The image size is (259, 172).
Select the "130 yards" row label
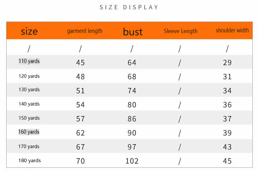click(x=29, y=90)
